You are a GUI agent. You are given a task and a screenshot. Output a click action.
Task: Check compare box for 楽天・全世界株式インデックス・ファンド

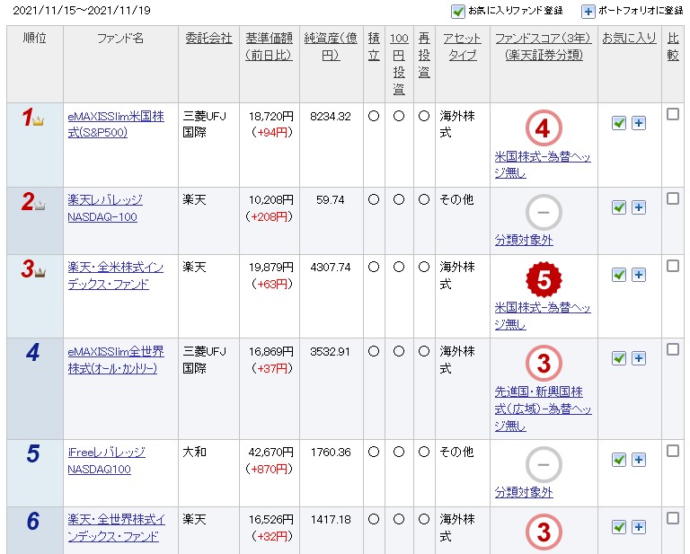point(672,518)
